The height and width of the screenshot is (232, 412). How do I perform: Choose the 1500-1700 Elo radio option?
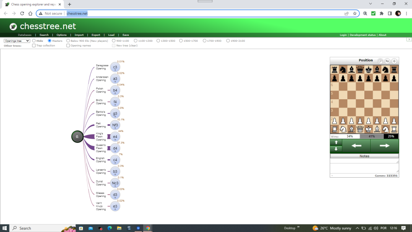click(x=181, y=41)
